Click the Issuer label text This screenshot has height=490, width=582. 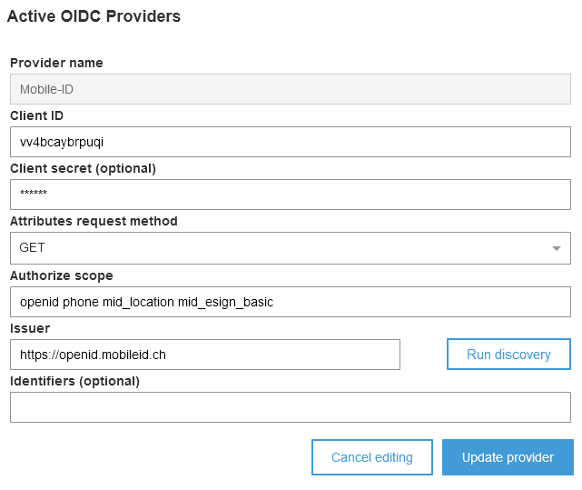(30, 328)
